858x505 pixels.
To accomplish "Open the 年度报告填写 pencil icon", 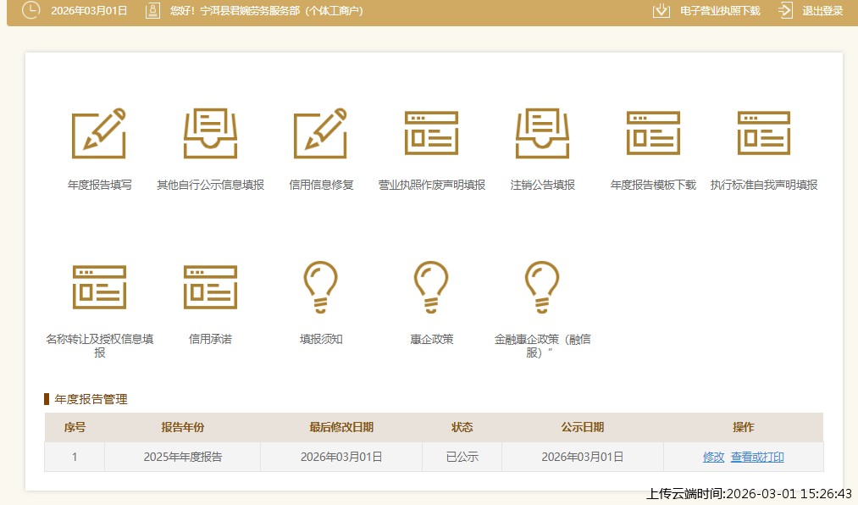I will pos(99,134).
